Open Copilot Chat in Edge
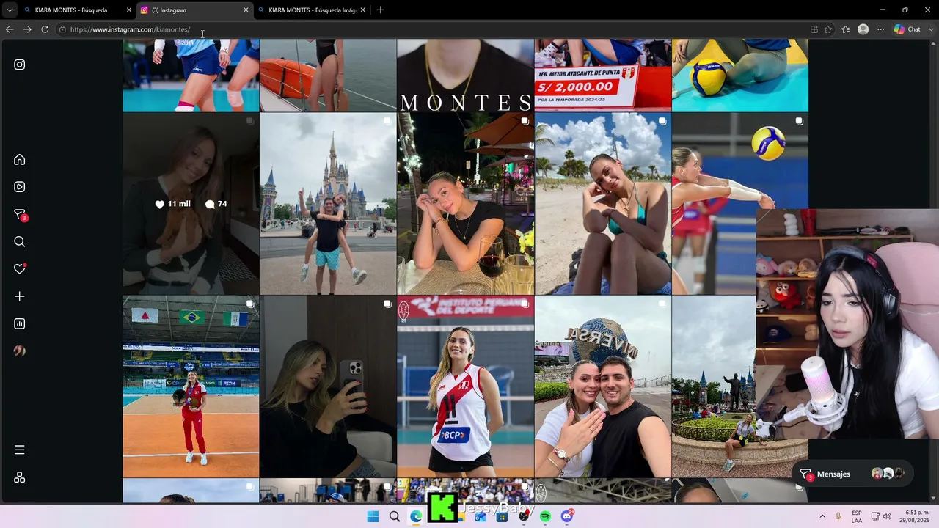 [908, 29]
